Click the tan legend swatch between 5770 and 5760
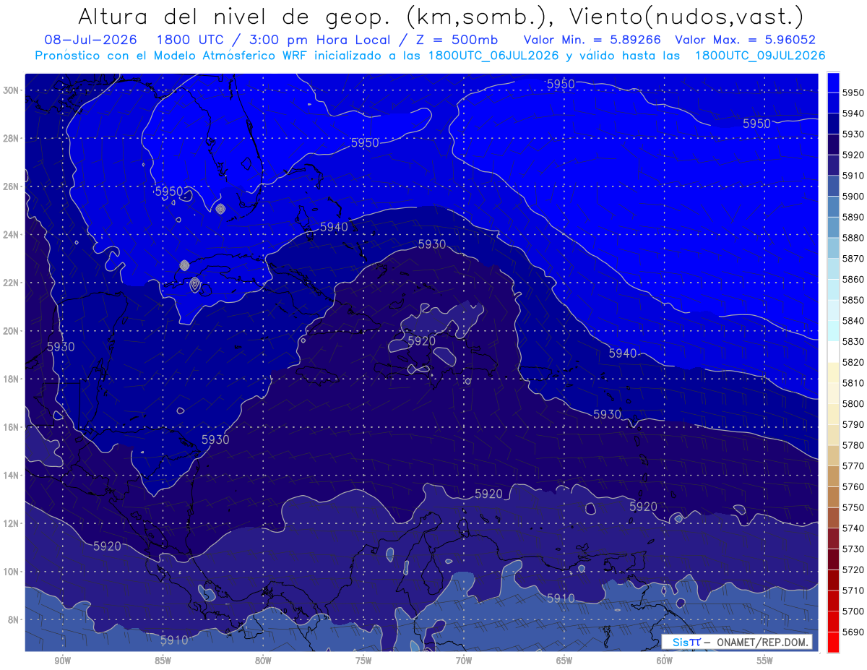The image size is (867, 670). point(833,476)
